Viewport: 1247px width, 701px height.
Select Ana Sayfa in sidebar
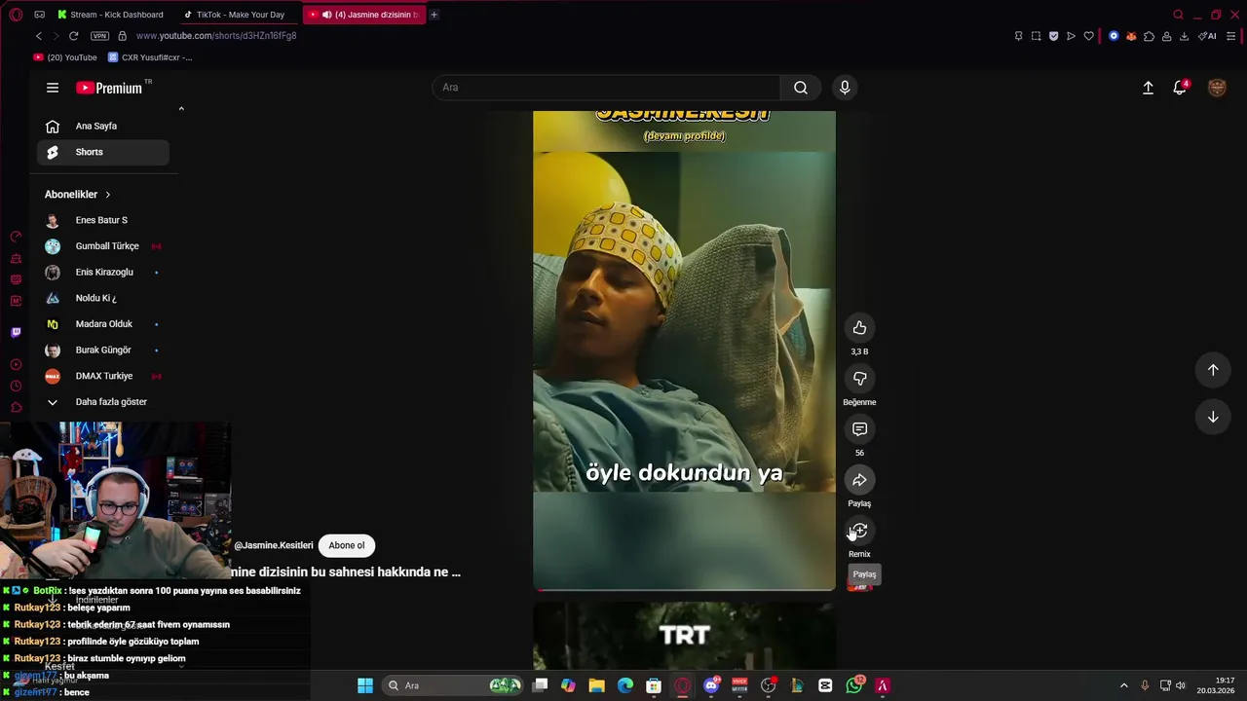[x=103, y=126]
